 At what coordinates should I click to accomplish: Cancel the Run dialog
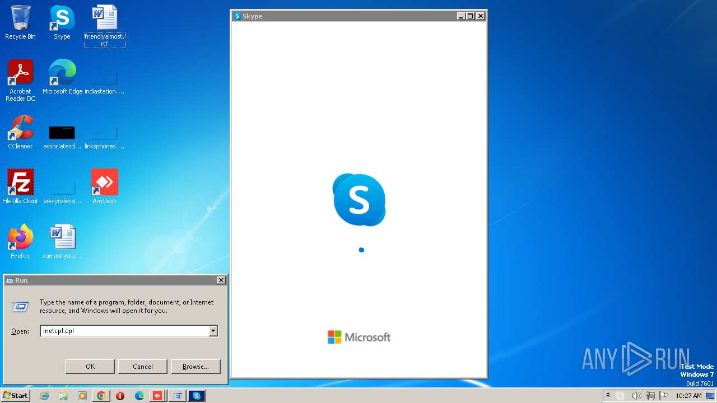point(143,367)
